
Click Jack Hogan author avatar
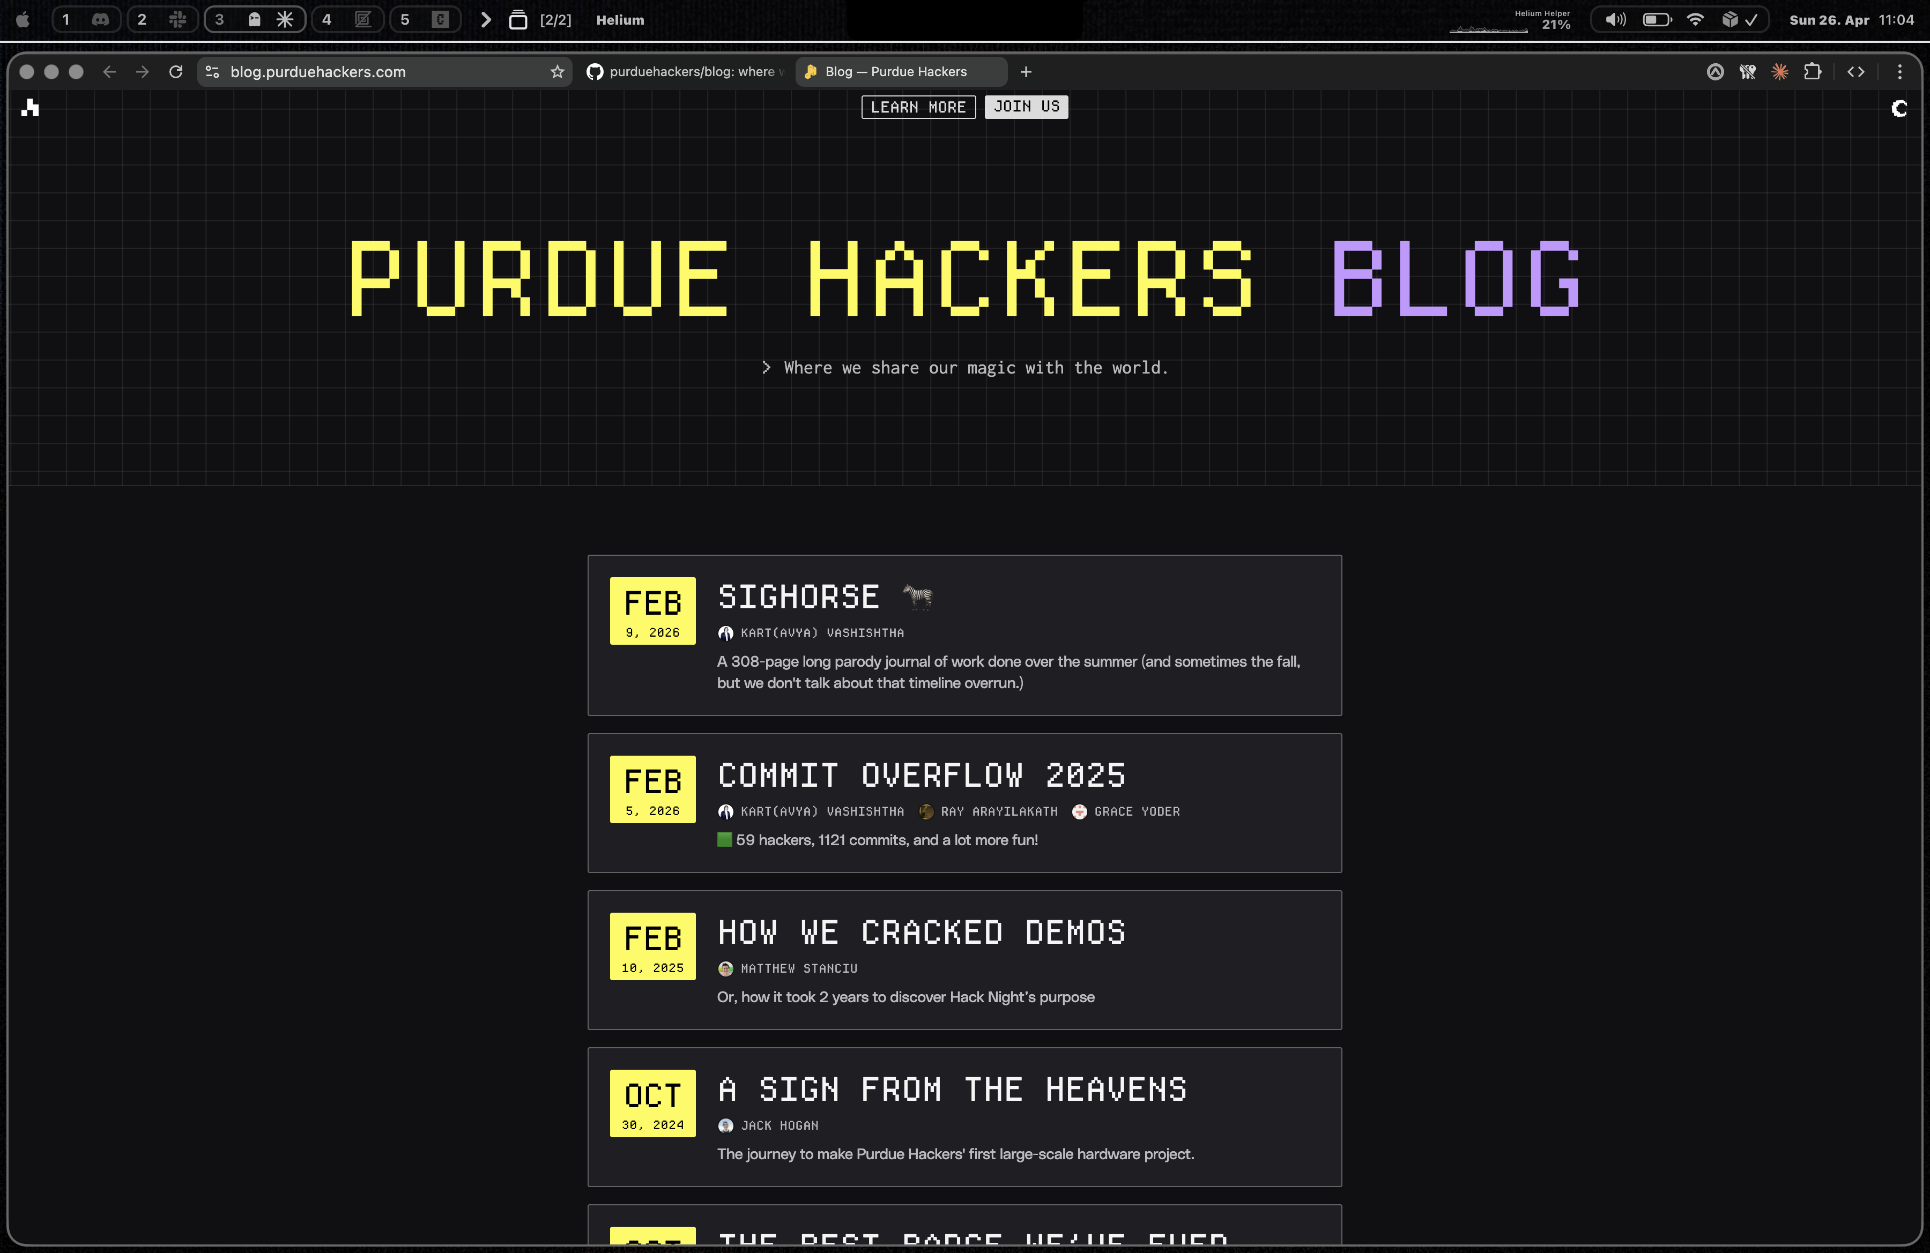[x=726, y=1126]
